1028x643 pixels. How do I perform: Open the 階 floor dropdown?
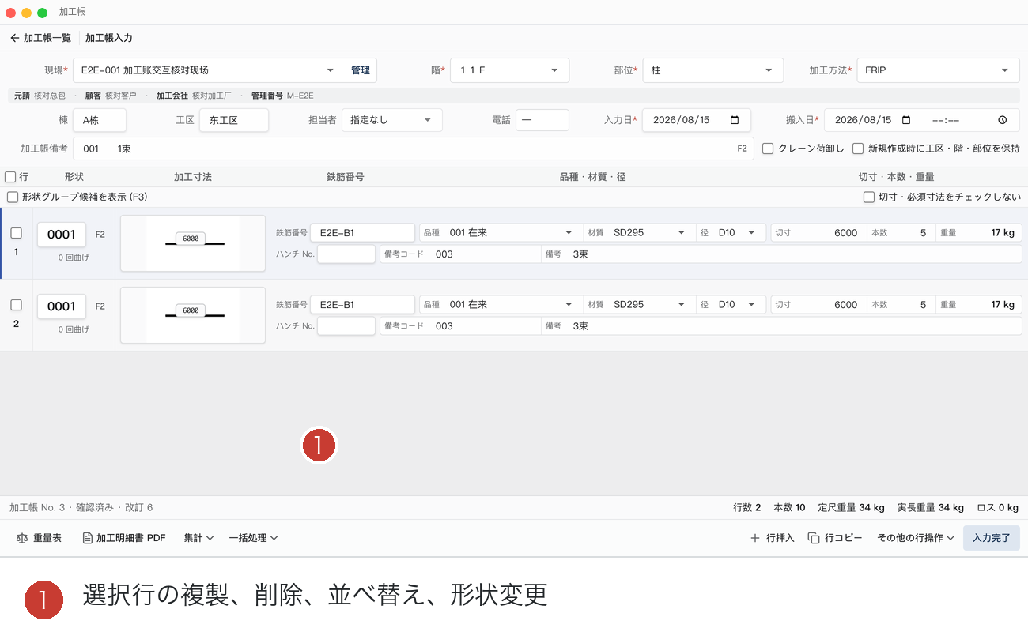pyautogui.click(x=510, y=70)
